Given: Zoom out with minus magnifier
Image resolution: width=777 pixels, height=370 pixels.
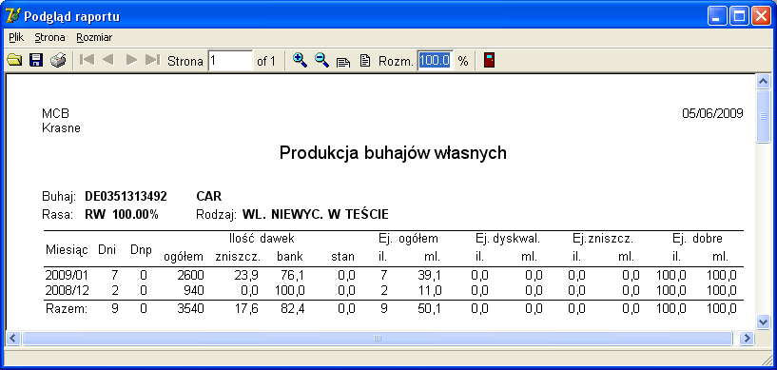Looking at the screenshot, I should (x=322, y=61).
